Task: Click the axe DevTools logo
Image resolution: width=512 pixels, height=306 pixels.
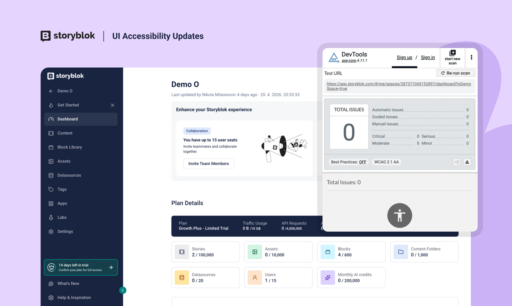Action: pyautogui.click(x=333, y=57)
